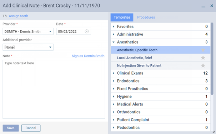Clear the date field with the X icon
The width and height of the screenshot is (216, 134).
pos(87,31)
